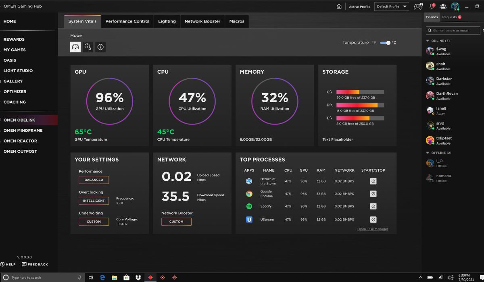Click the INTELLIGENT overclocking button

[x=94, y=201]
